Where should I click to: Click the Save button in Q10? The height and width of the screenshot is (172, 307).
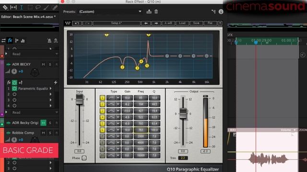tap(196, 23)
